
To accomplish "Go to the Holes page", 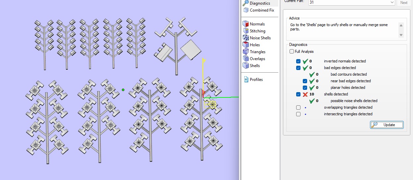I will tap(255, 45).
